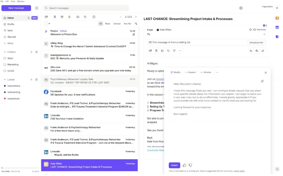This screenshot has width=283, height=176.
Task: Click the thumbs up feedback icon
Action: coord(185,165)
